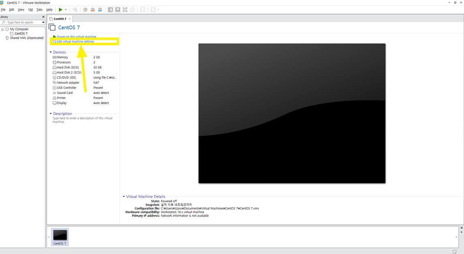This screenshot has height=254, width=464.
Task: Click the Hard Disk 2 5 GB value
Action: tap(96, 73)
